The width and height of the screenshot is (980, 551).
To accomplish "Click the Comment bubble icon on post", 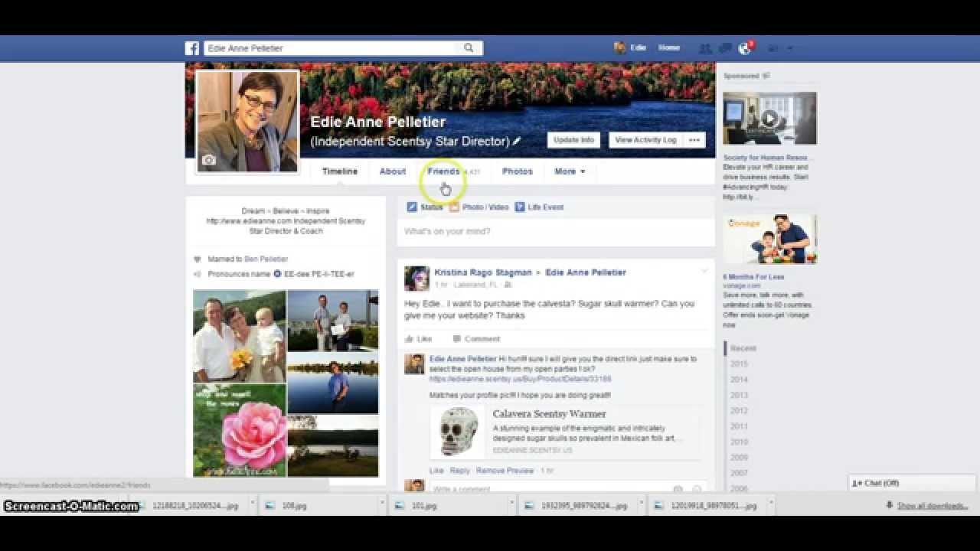I will pos(456,339).
